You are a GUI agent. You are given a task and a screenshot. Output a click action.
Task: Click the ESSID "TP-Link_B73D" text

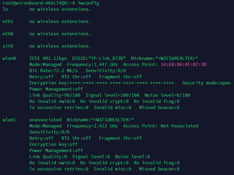(x=99, y=58)
